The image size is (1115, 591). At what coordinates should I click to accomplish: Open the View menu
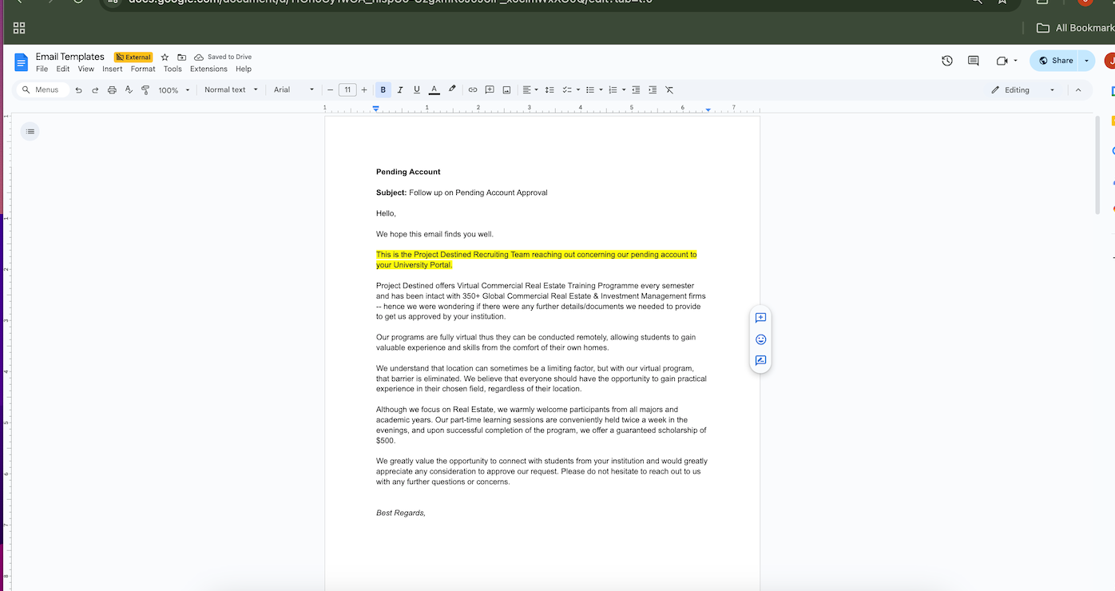coord(86,69)
